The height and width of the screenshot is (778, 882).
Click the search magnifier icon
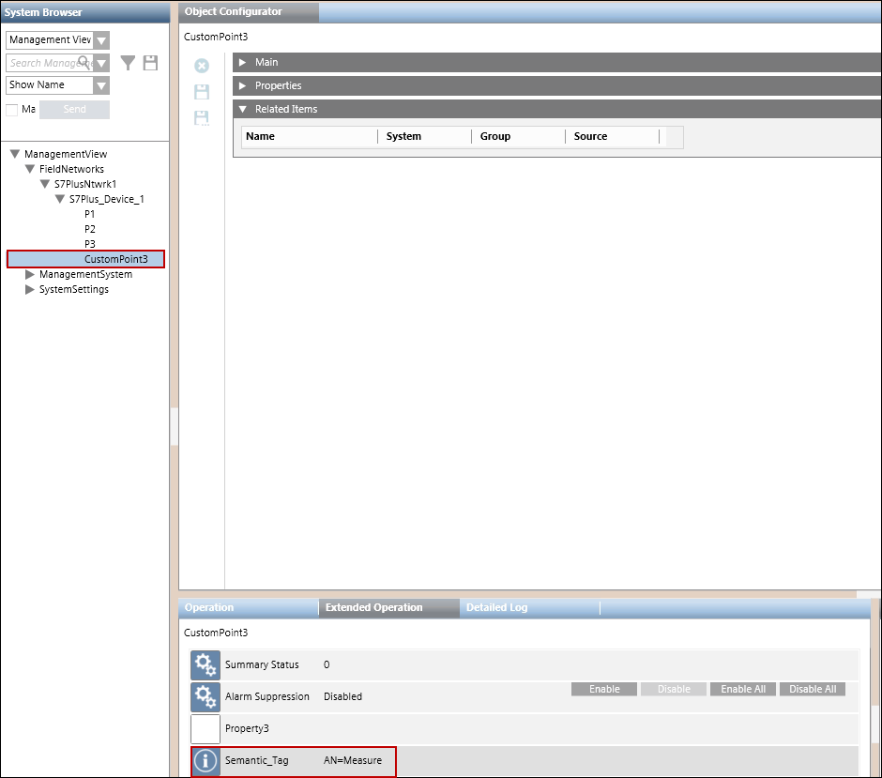click(84, 63)
